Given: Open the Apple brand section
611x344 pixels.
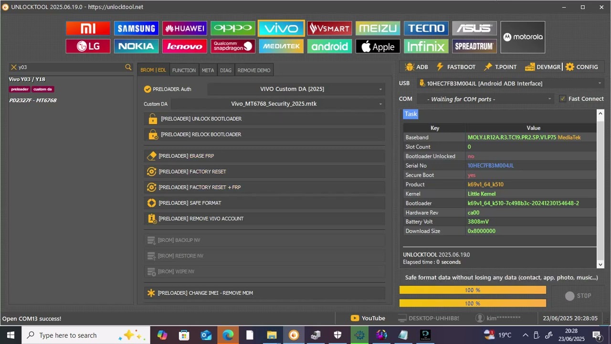Looking at the screenshot, I should (x=378, y=46).
